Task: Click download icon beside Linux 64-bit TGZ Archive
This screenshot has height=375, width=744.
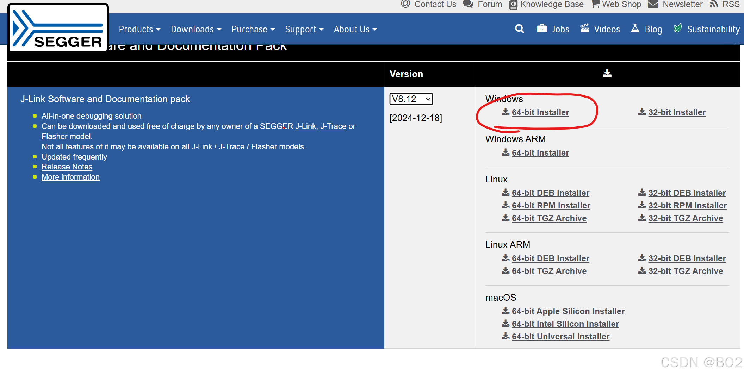Action: [506, 218]
